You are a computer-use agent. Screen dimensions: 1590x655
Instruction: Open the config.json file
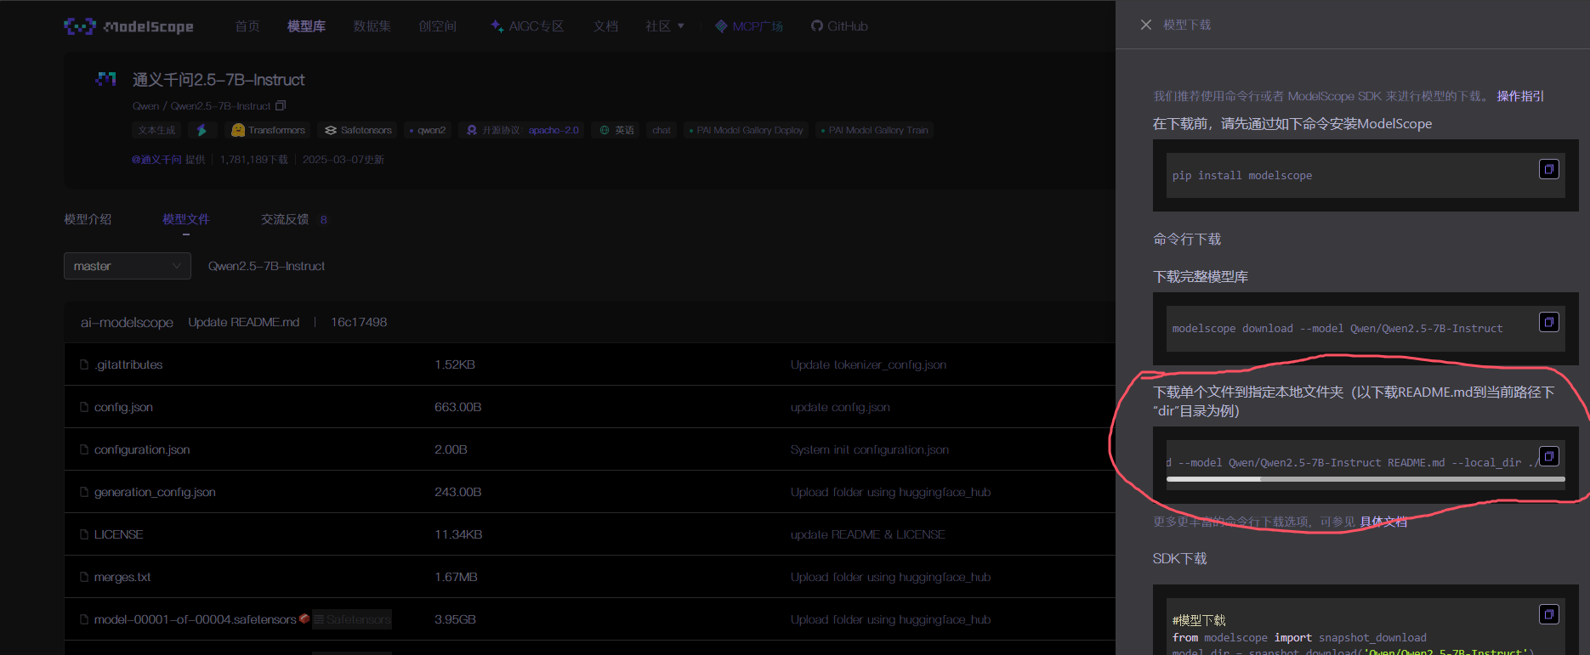click(x=123, y=407)
